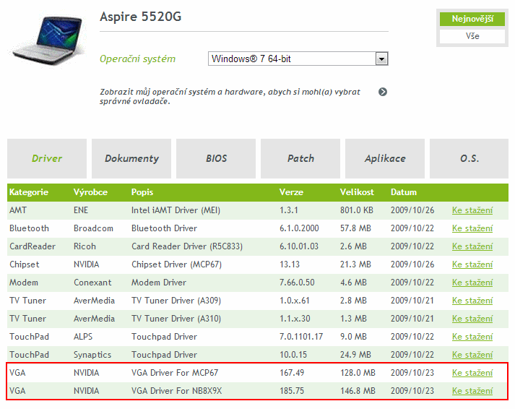Click the Popis column header
This screenshot has height=409, width=515.
(x=142, y=192)
